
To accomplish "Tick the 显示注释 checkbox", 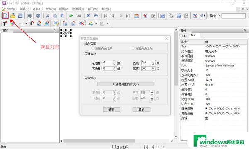I will (x=114, y=147).
